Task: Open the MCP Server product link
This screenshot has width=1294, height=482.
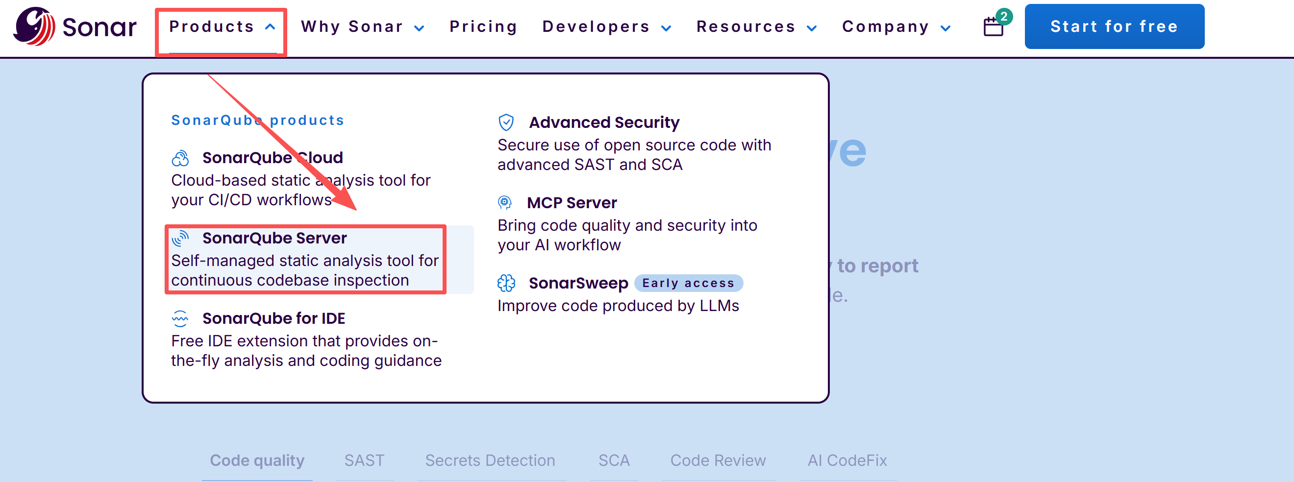Action: coord(572,203)
